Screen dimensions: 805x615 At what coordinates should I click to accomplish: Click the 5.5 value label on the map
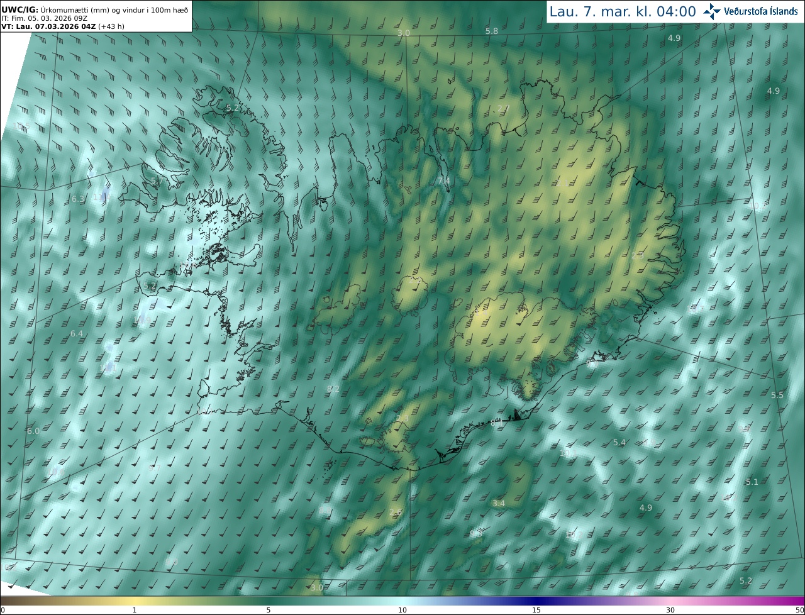point(777,395)
